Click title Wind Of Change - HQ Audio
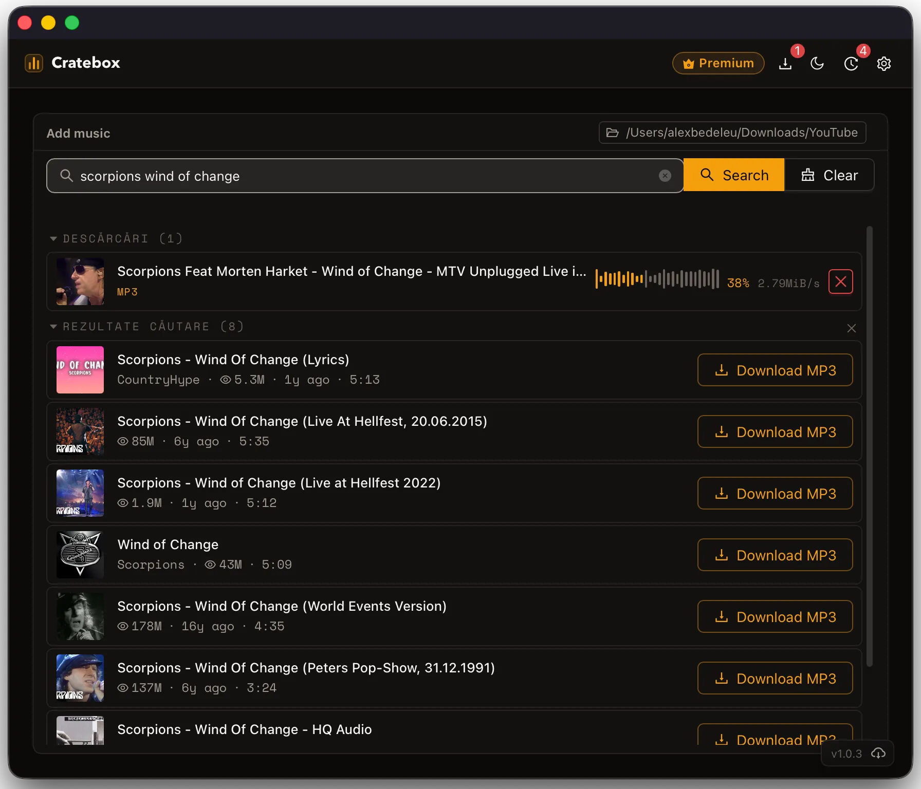 tap(245, 729)
